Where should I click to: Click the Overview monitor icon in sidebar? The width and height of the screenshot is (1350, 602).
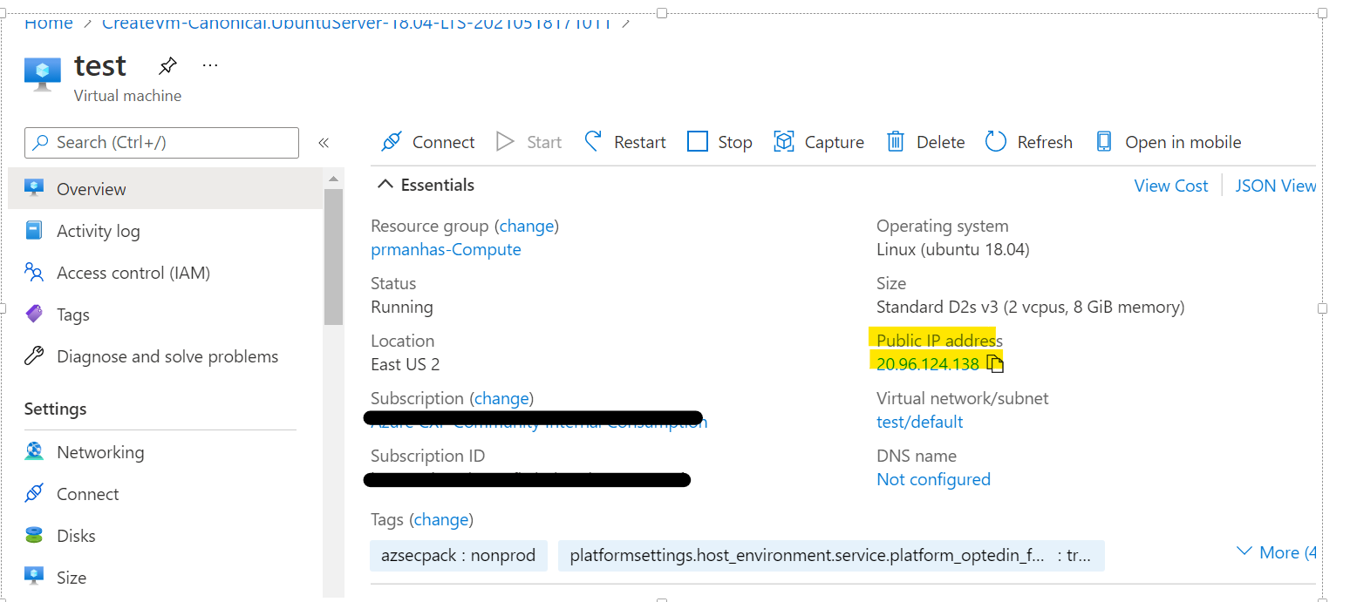(34, 188)
